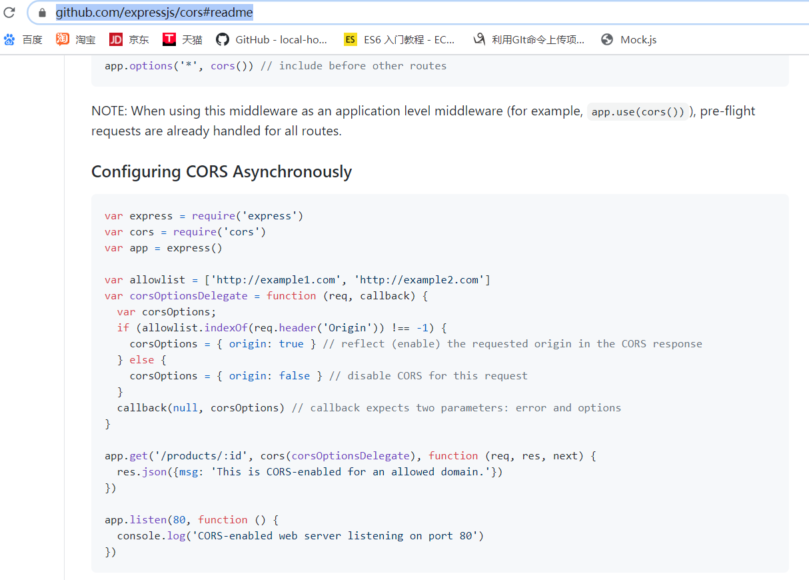Open the 百度 bookmark
The width and height of the screenshot is (809, 580).
[x=23, y=40]
